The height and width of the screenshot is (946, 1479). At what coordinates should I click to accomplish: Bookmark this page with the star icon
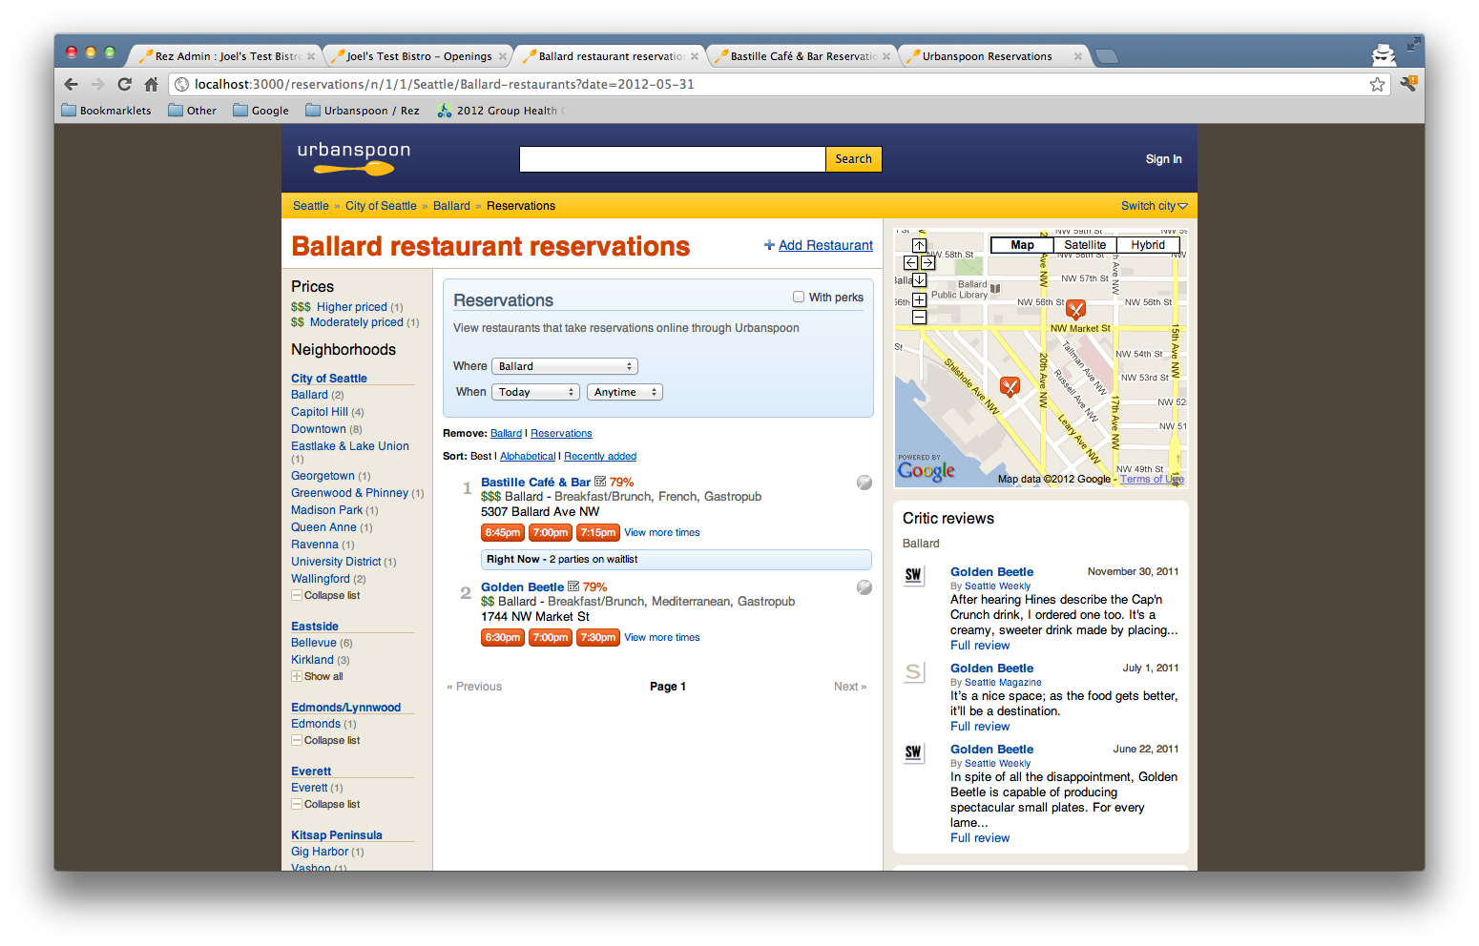pos(1377,84)
